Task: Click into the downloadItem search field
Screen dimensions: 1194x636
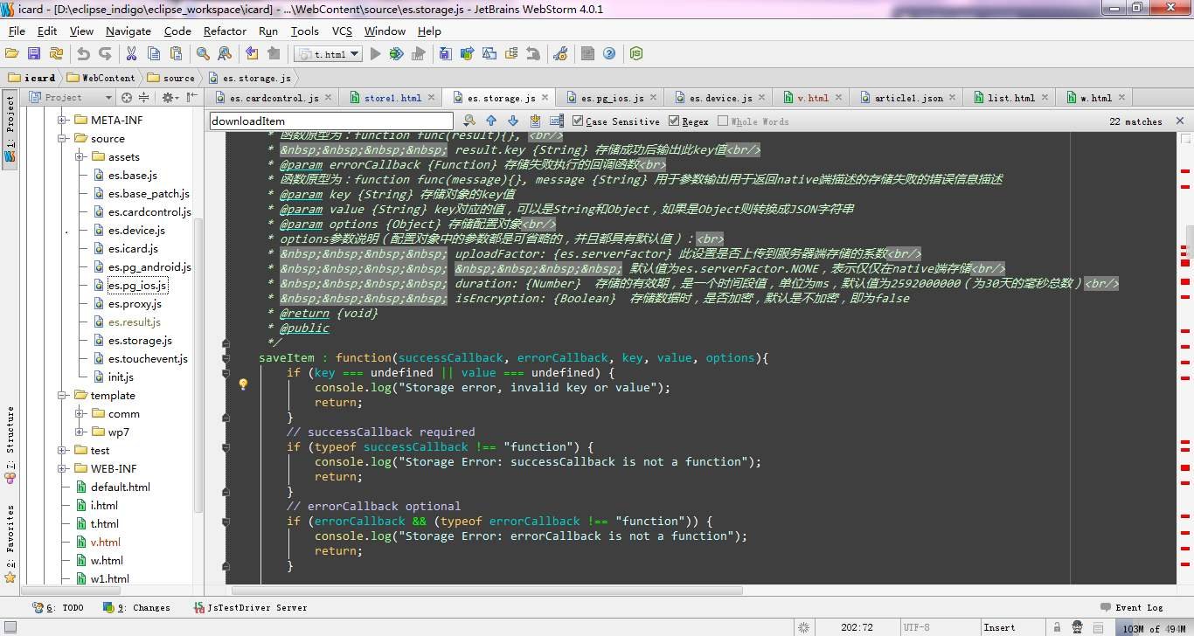Action: (x=330, y=121)
